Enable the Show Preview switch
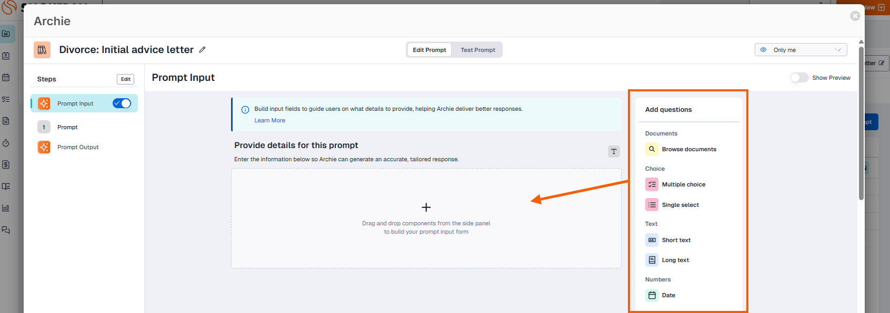The width and height of the screenshot is (890, 313). click(x=799, y=78)
